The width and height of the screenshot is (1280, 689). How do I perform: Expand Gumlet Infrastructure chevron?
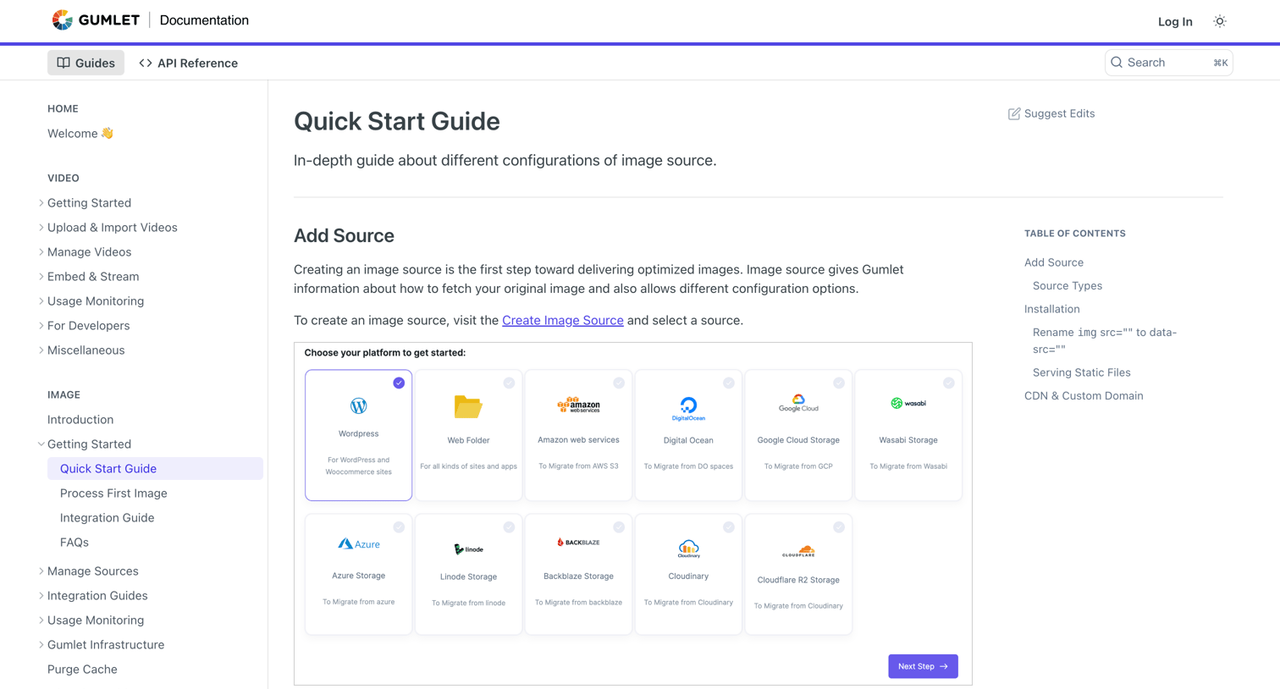pos(41,645)
